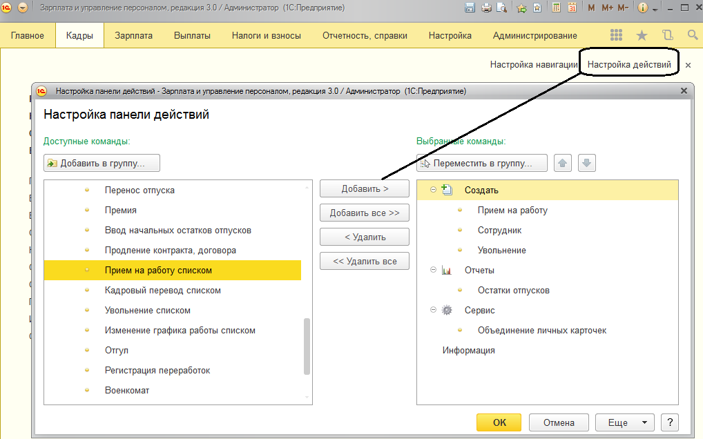Click the available commands list scrollbar
This screenshot has width=703, height=439.
(x=307, y=346)
